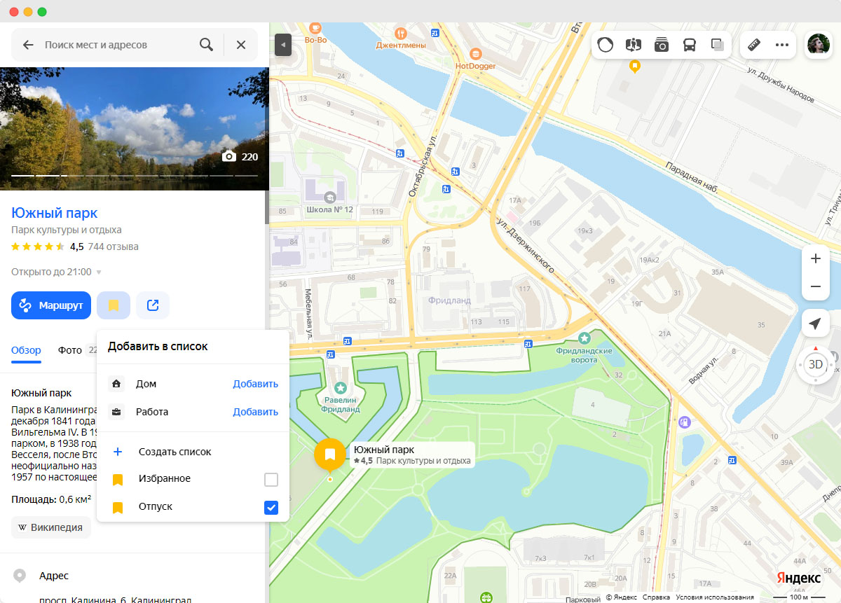Screen dimensions: 841x603
Task: Click the search places and addresses field
Action: pos(116,45)
